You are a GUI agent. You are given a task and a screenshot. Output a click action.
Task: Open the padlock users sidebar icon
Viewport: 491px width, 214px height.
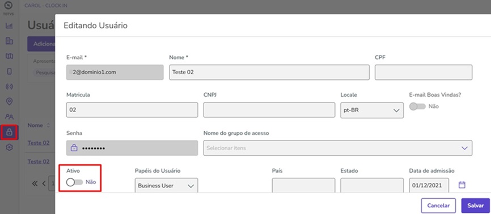pos(10,132)
